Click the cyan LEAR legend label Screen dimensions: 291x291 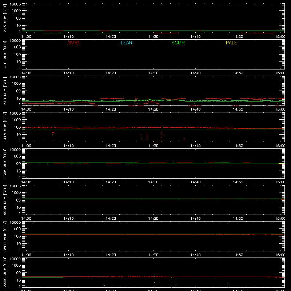click(126, 43)
